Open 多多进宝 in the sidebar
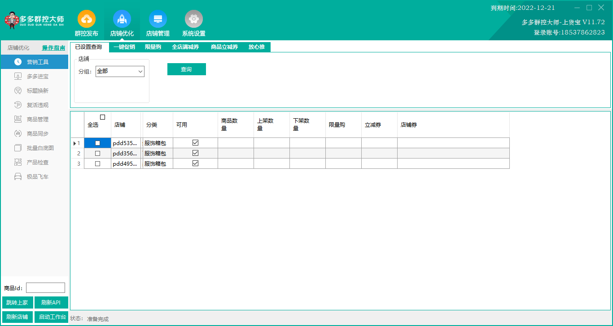 tap(37, 77)
